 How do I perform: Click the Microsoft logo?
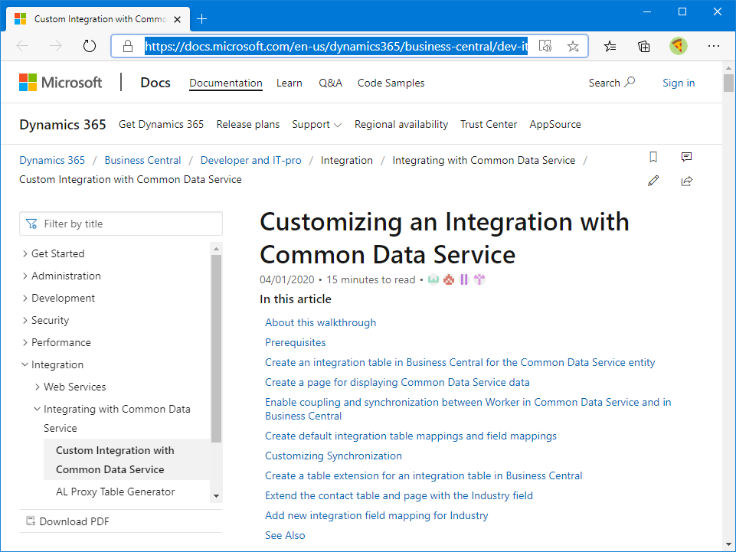pos(61,83)
